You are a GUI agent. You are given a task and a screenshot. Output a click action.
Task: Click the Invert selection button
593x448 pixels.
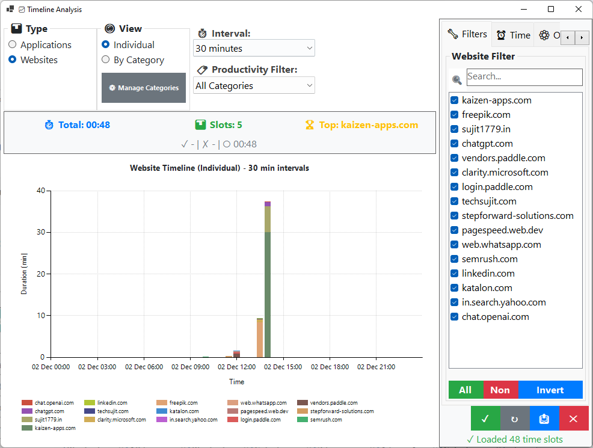tap(550, 390)
